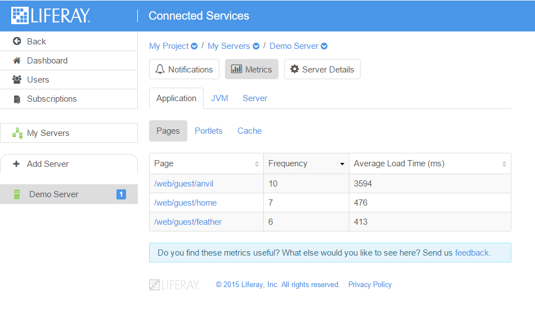Click the Connected Services header title
535x309 pixels.
click(x=199, y=16)
